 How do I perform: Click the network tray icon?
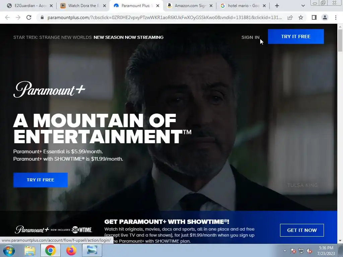point(301,251)
